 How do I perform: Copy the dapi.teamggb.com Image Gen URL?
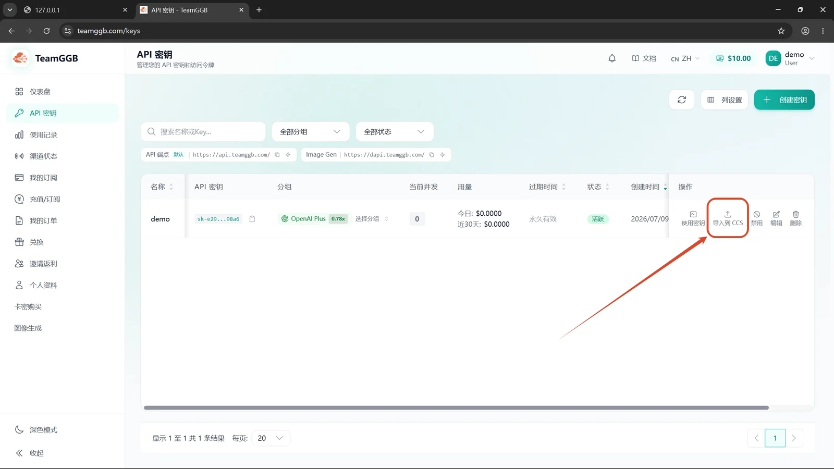click(432, 155)
